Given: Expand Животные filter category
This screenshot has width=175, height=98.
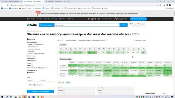Looking at the screenshot, I should tap(31, 73).
